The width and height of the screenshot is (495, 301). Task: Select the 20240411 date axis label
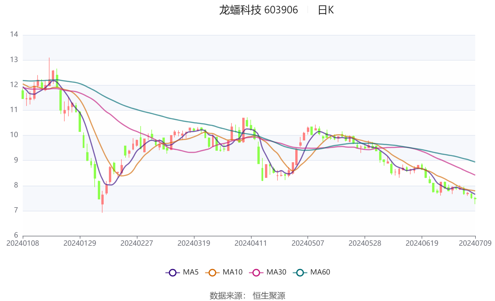pos(251,243)
